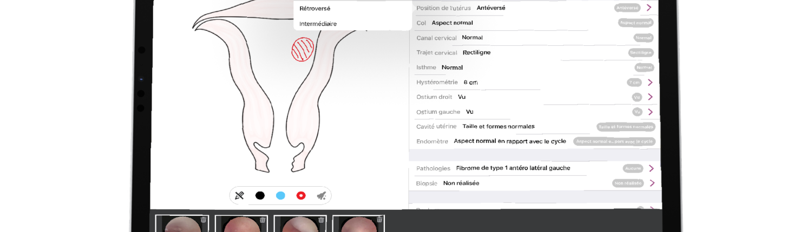Expand the 'Pathologies' row chevron
Viewport: 812px width, 232px height.
click(x=652, y=168)
